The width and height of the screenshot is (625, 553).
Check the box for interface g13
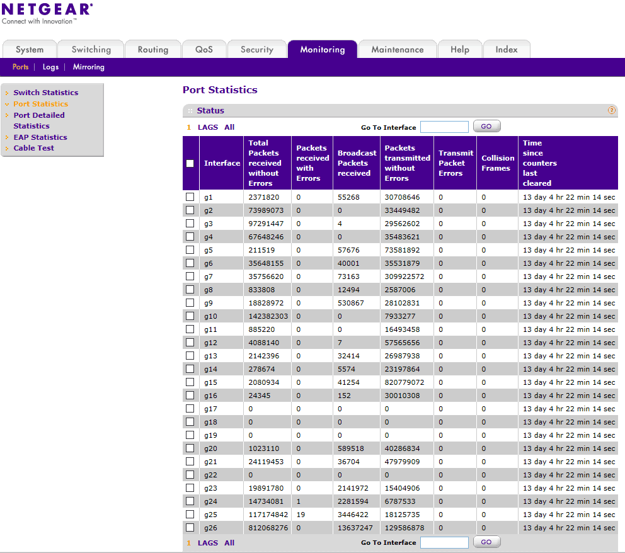pos(190,355)
